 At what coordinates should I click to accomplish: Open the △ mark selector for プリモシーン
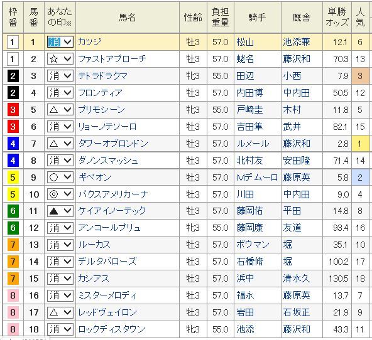(60, 110)
